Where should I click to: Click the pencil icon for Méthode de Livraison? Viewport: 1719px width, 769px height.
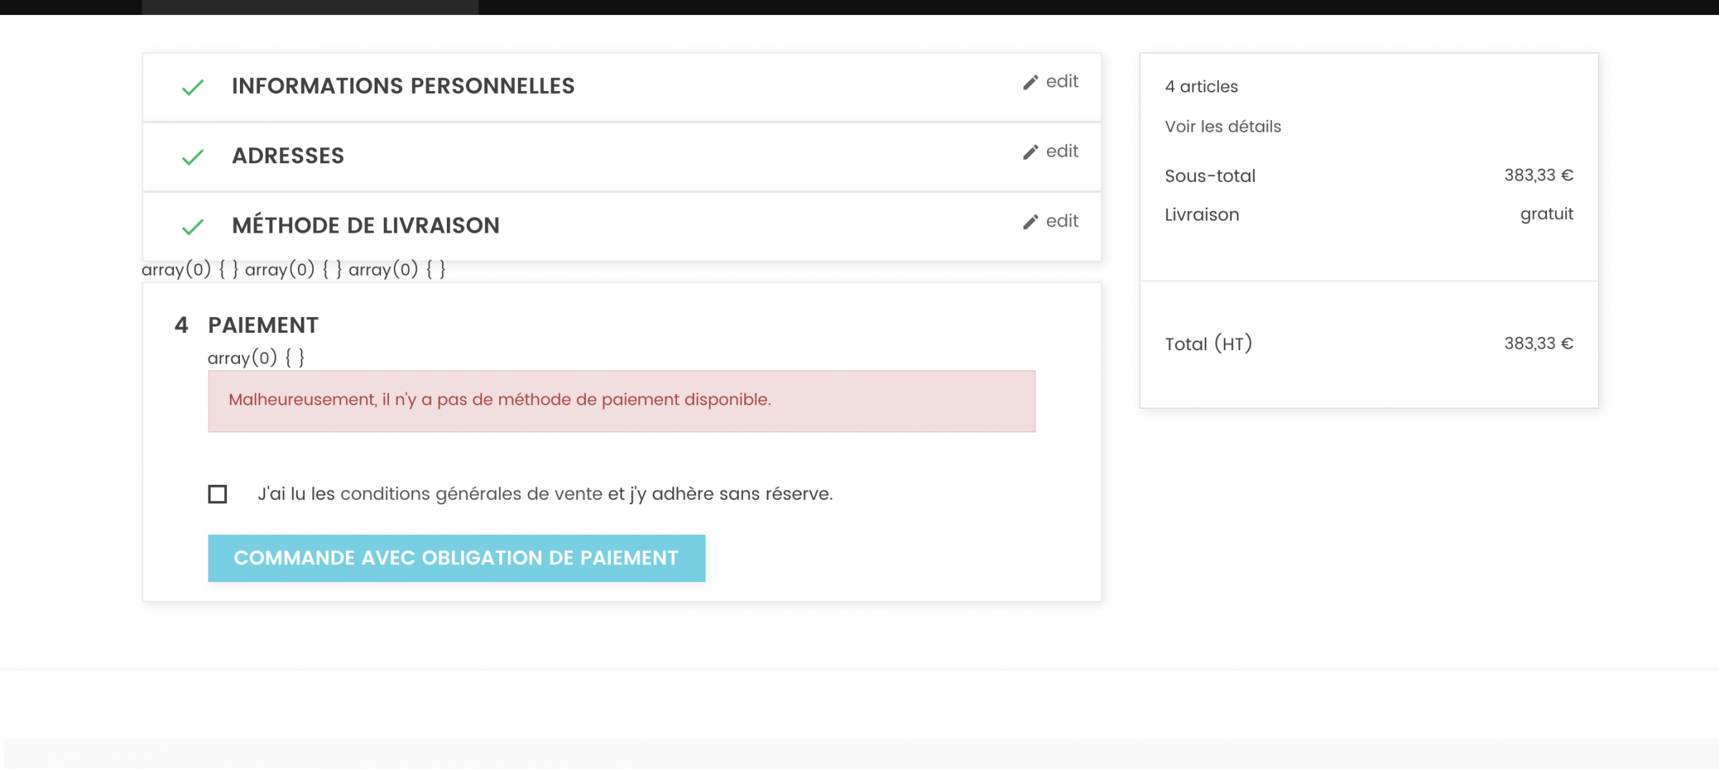pyautogui.click(x=1030, y=222)
